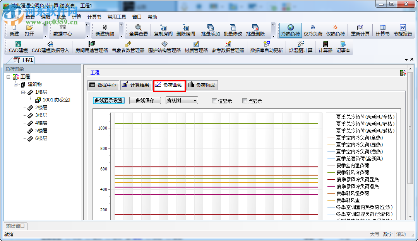Collapse the 1楼层 tree node
This screenshot has width=418, height=241.
23,92
